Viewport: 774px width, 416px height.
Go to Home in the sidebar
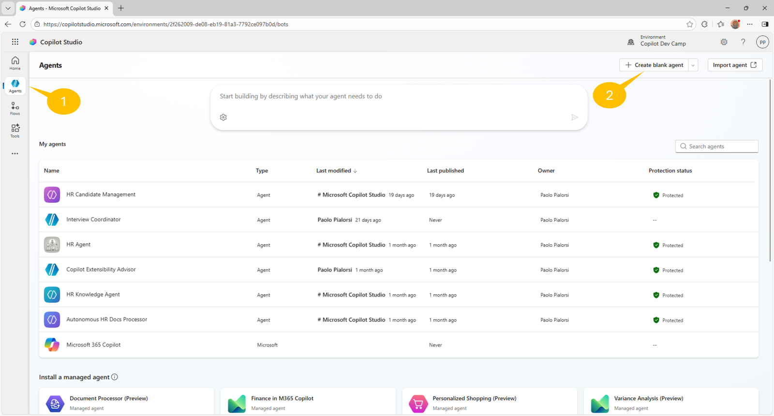pos(15,63)
